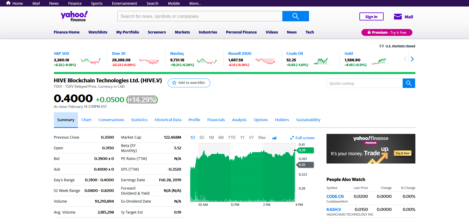Open Mail via the envelope icon

tap(398, 17)
